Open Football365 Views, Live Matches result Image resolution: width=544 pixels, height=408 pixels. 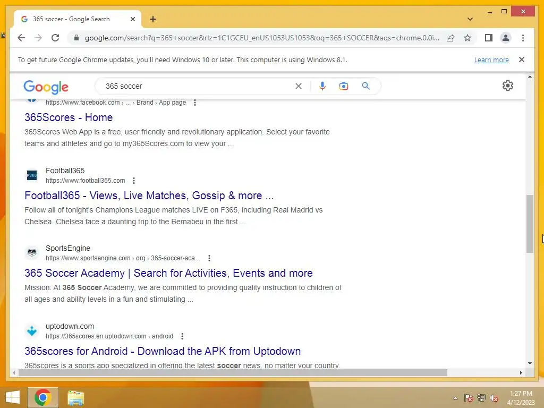pyautogui.click(x=149, y=195)
